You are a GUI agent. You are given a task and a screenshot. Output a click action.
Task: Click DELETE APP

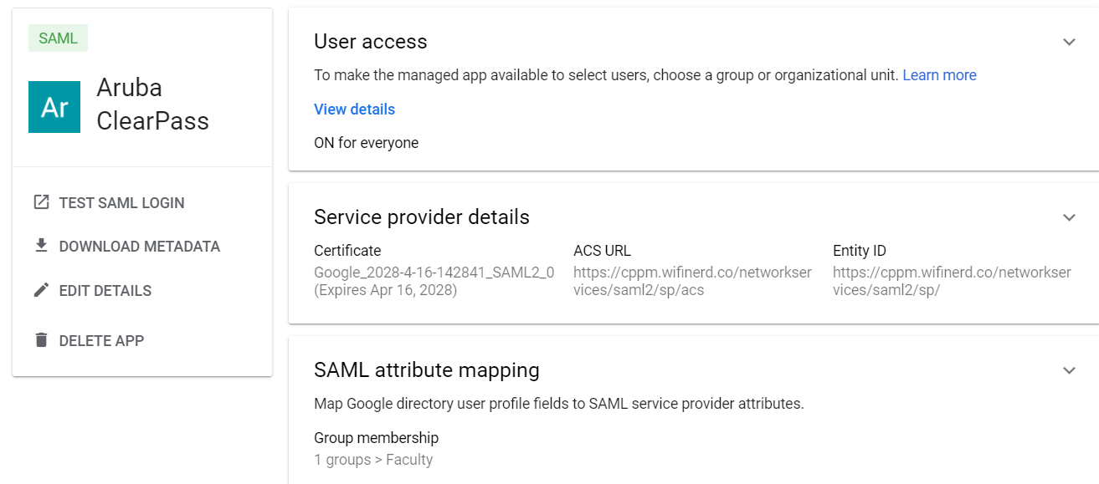coord(101,341)
